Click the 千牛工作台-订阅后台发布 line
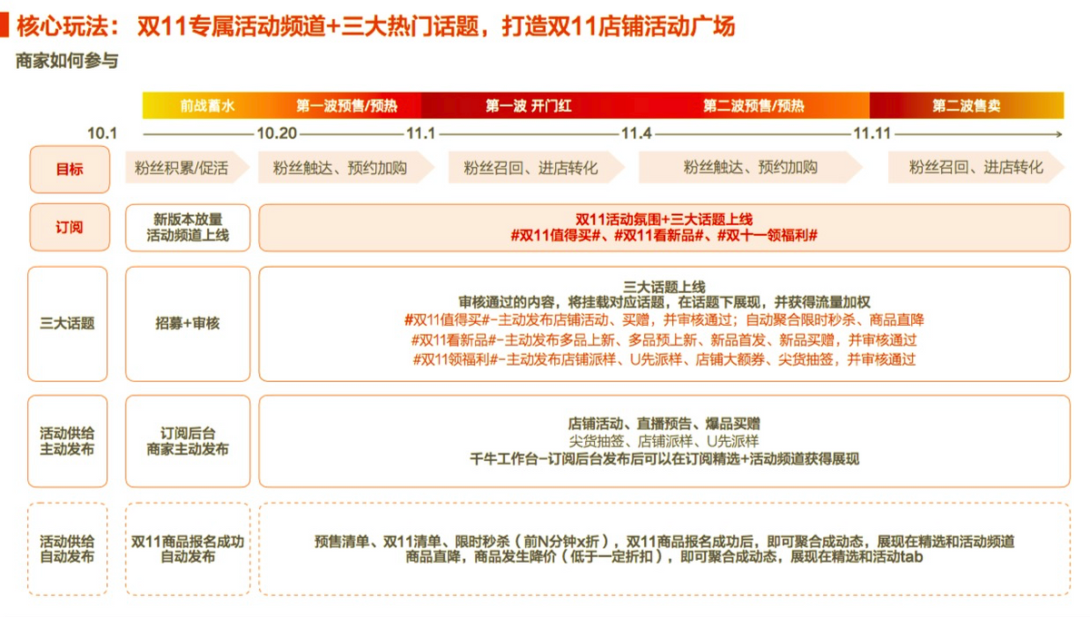This screenshot has width=1090, height=617. pyautogui.click(x=664, y=459)
